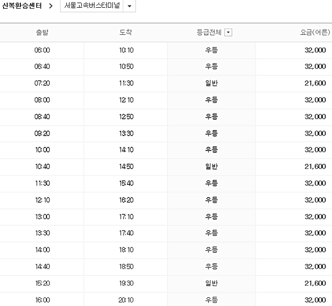Select the 07:20 departure time

pyautogui.click(x=42, y=83)
